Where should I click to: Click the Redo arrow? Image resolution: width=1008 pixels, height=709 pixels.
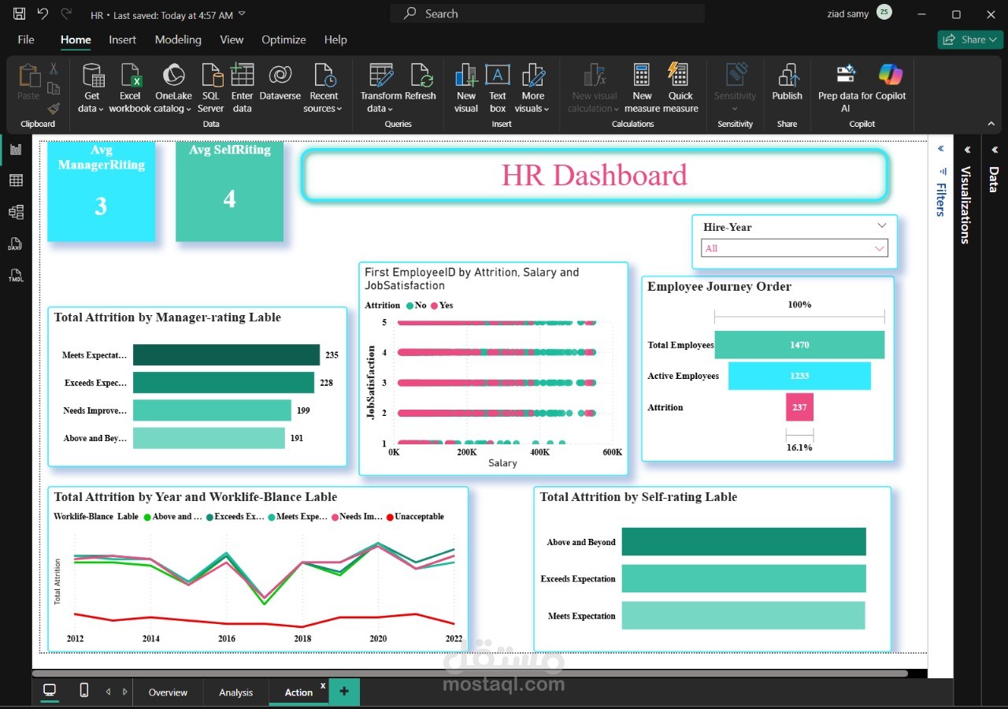[x=66, y=14]
